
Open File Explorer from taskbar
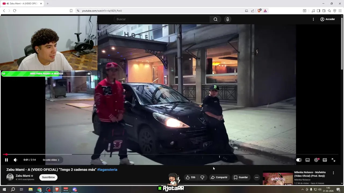click(30, 190)
